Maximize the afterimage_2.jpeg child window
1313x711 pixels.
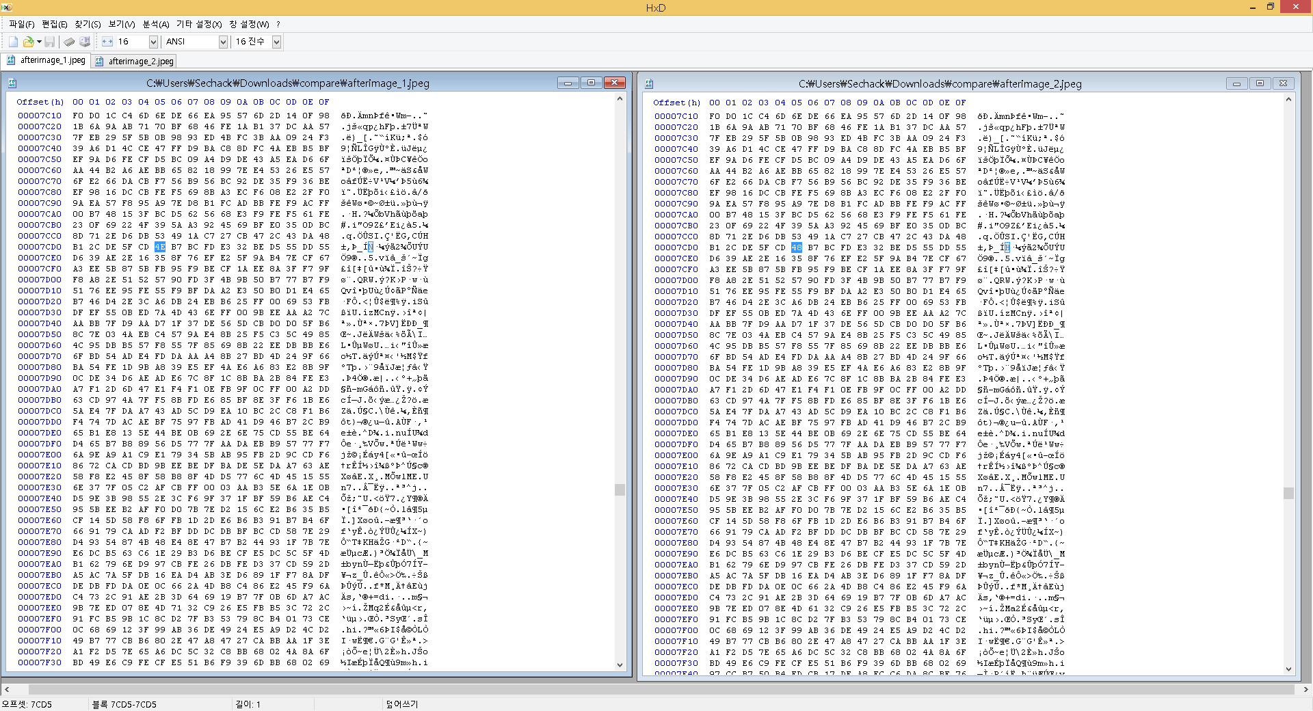[x=1260, y=83]
